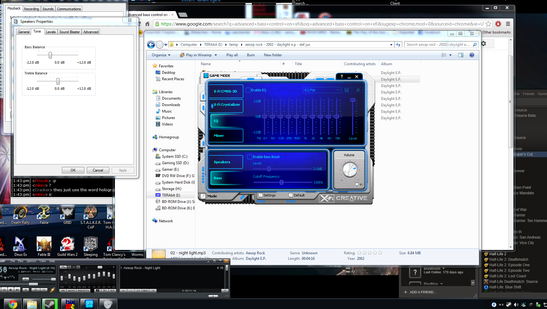Click the Cancel button in Speakers Properties
Viewport: 547px width, 309px height.
click(x=98, y=170)
